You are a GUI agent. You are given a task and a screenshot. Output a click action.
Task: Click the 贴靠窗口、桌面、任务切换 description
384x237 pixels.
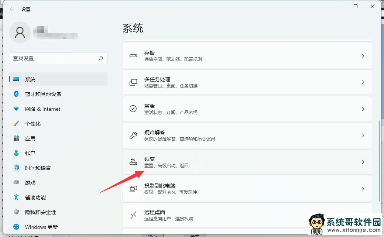(x=171, y=86)
